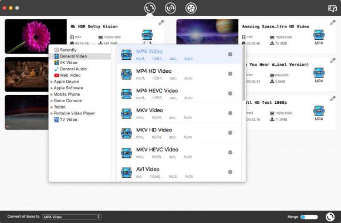Click the title 8k HDR Dolby Vision

[94, 26]
